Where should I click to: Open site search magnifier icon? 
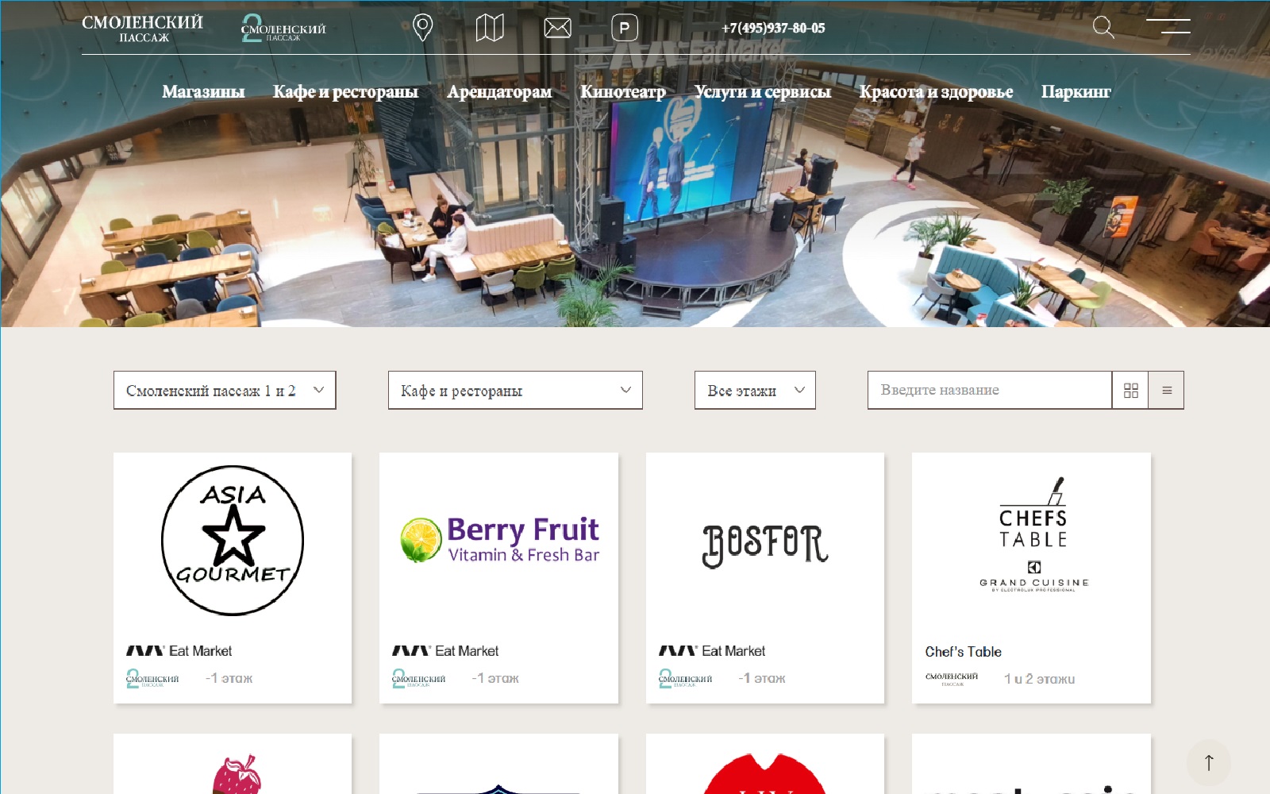coord(1103,27)
